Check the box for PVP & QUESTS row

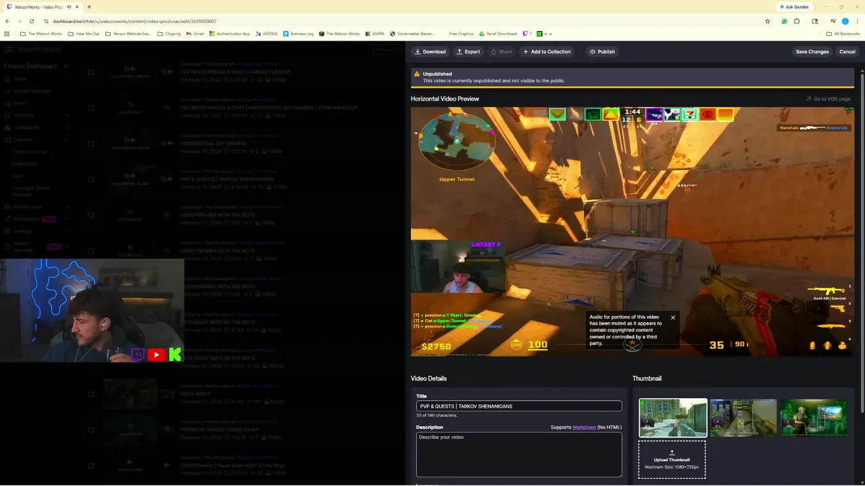[x=91, y=179]
